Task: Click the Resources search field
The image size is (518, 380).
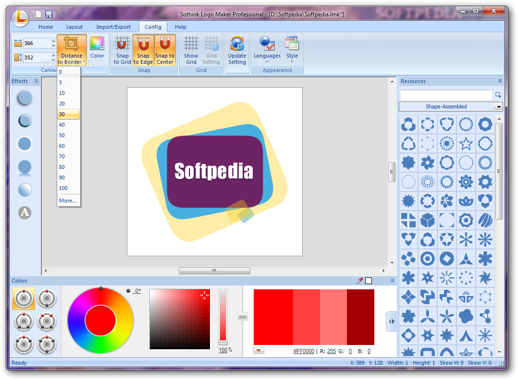Action: tap(446, 95)
